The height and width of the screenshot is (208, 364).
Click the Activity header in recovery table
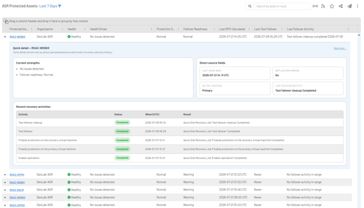[x=23, y=114]
